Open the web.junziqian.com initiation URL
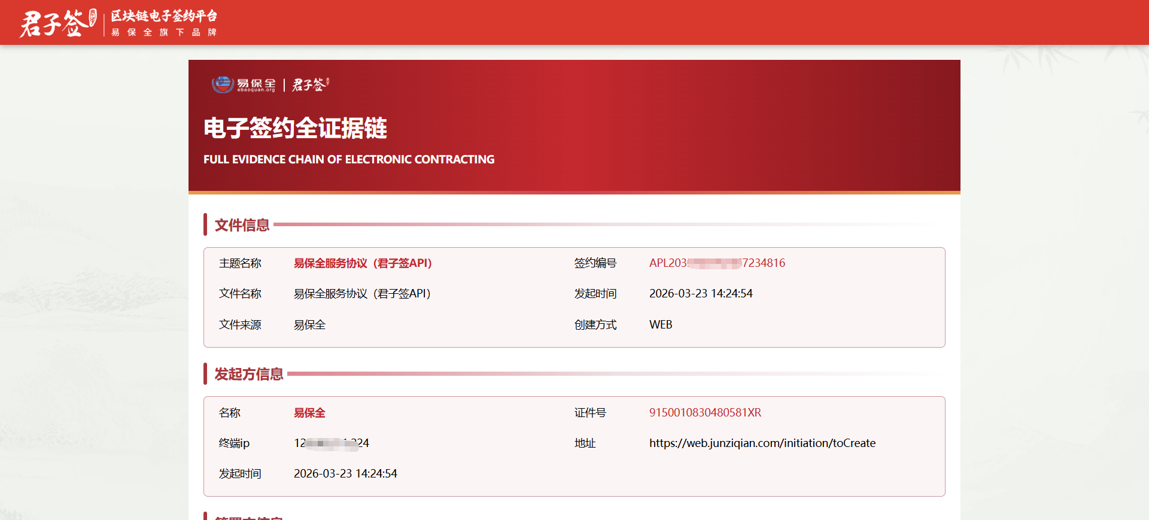 coord(762,443)
